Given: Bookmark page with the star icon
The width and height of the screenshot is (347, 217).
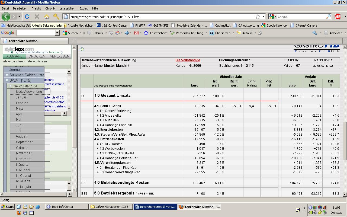Looking at the screenshot, I should pyautogui.click(x=258, y=17).
